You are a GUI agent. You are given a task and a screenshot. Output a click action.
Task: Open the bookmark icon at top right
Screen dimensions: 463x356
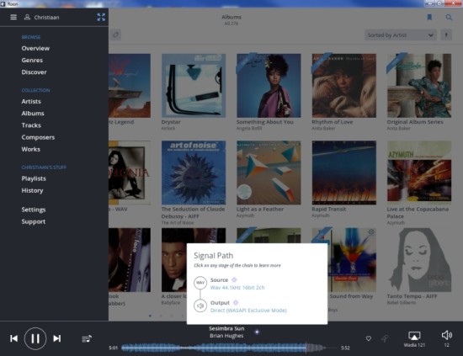pos(429,18)
